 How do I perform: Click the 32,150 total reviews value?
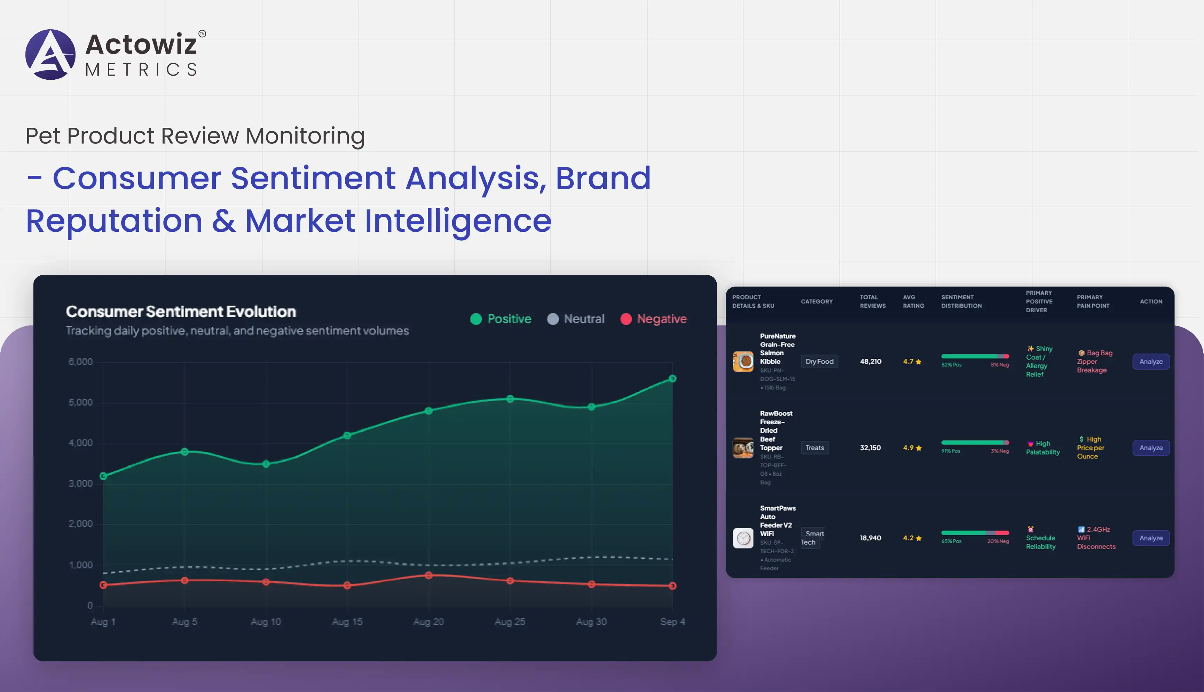pyautogui.click(x=870, y=448)
